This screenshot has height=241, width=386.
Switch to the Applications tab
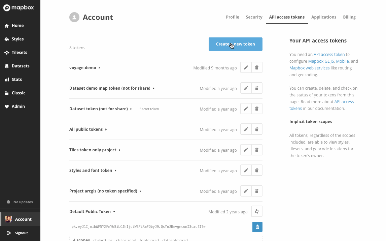pos(324,17)
